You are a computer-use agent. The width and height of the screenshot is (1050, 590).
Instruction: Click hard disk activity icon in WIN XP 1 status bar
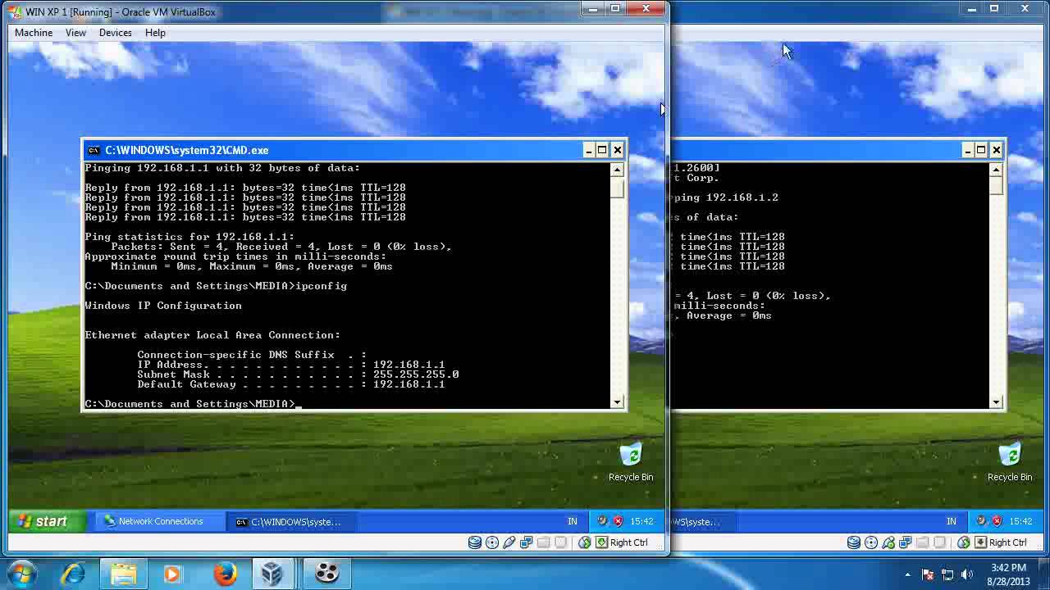[475, 542]
